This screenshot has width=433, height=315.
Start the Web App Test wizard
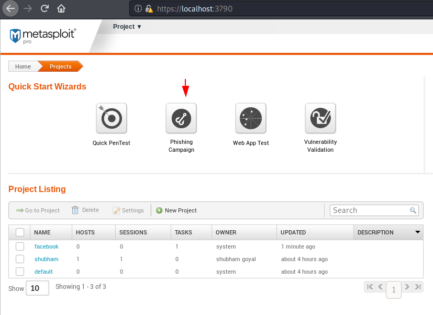pyautogui.click(x=251, y=118)
